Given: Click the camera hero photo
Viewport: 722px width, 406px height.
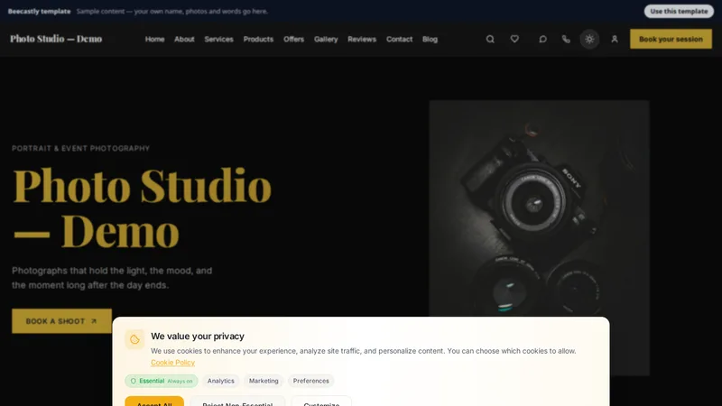Looking at the screenshot, I should pyautogui.click(x=539, y=208).
